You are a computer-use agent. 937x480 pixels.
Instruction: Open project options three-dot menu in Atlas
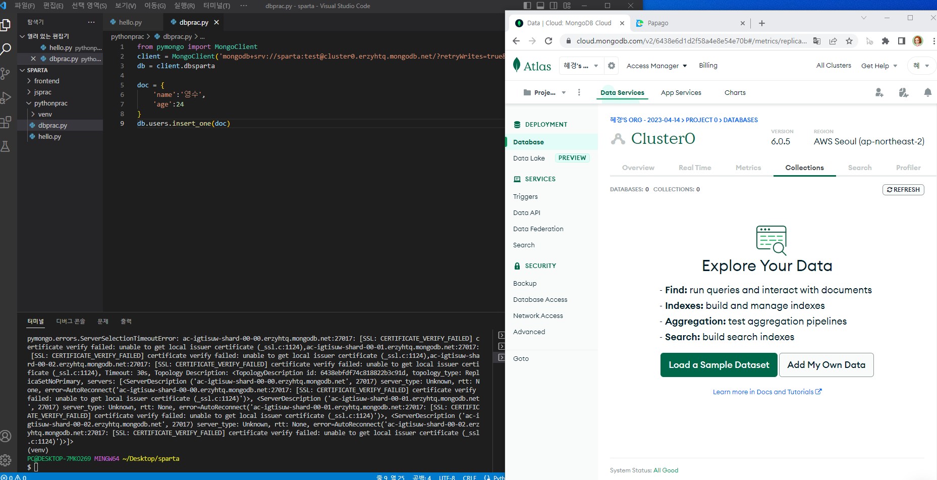tap(579, 92)
